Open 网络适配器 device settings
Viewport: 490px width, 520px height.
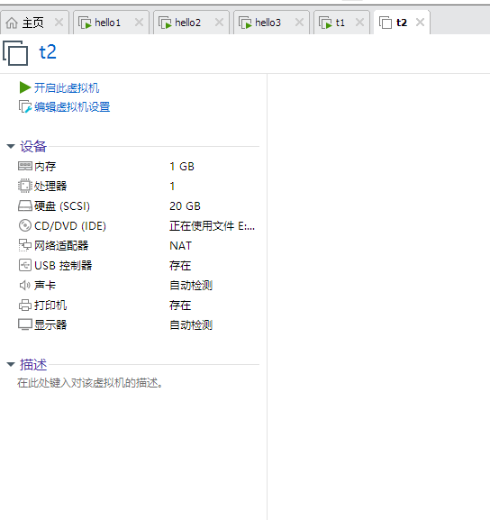(61, 245)
